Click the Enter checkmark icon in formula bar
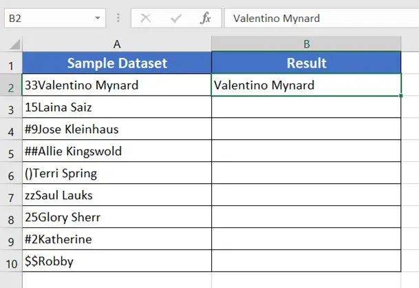The image size is (419, 288). pyautogui.click(x=176, y=18)
